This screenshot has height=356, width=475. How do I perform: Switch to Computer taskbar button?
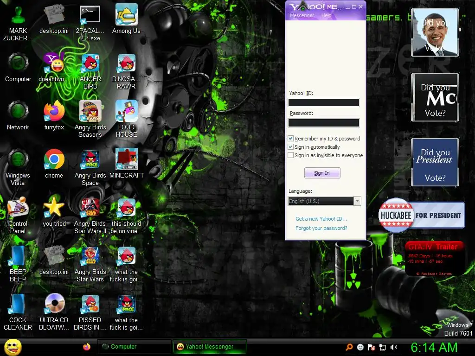click(x=135, y=347)
